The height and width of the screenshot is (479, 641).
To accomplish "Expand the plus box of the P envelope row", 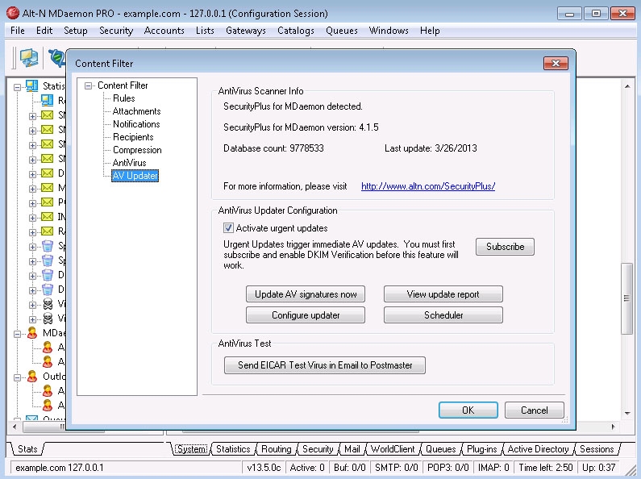I will coord(32,203).
